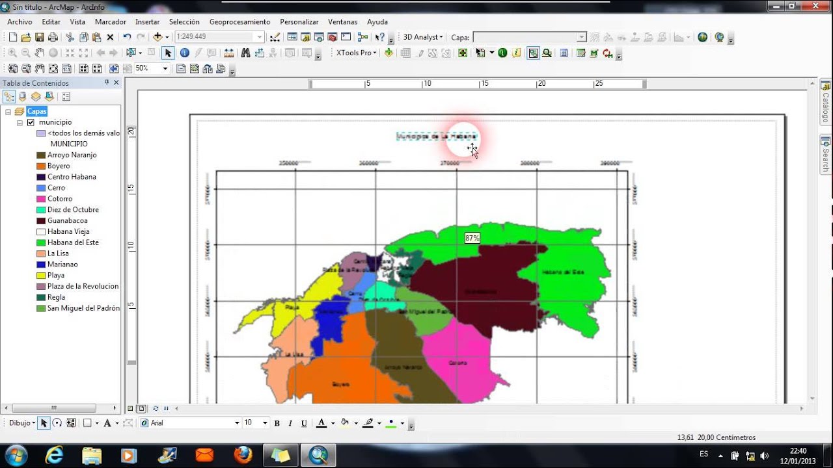Pin the Tabla de Contenidos panel
The width and height of the screenshot is (833, 468).
107,83
